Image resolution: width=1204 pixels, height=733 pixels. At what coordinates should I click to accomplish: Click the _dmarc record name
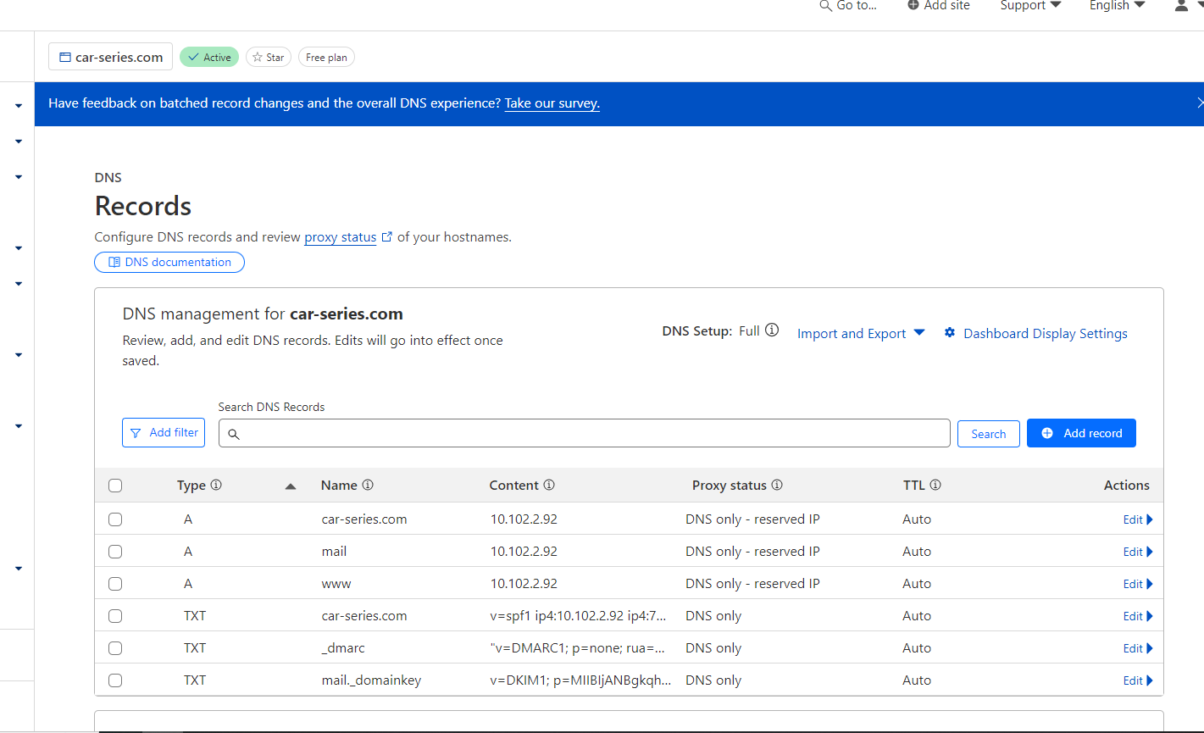click(343, 648)
